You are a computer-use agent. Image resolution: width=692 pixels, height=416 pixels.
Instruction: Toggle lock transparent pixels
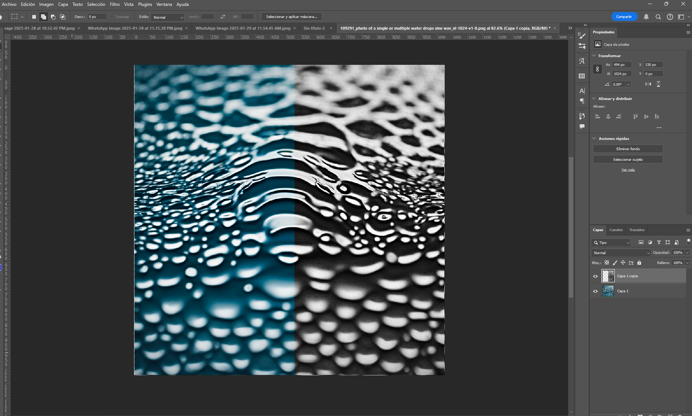(x=607, y=263)
